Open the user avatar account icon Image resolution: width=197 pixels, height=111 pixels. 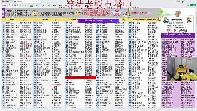tap(183, 2)
